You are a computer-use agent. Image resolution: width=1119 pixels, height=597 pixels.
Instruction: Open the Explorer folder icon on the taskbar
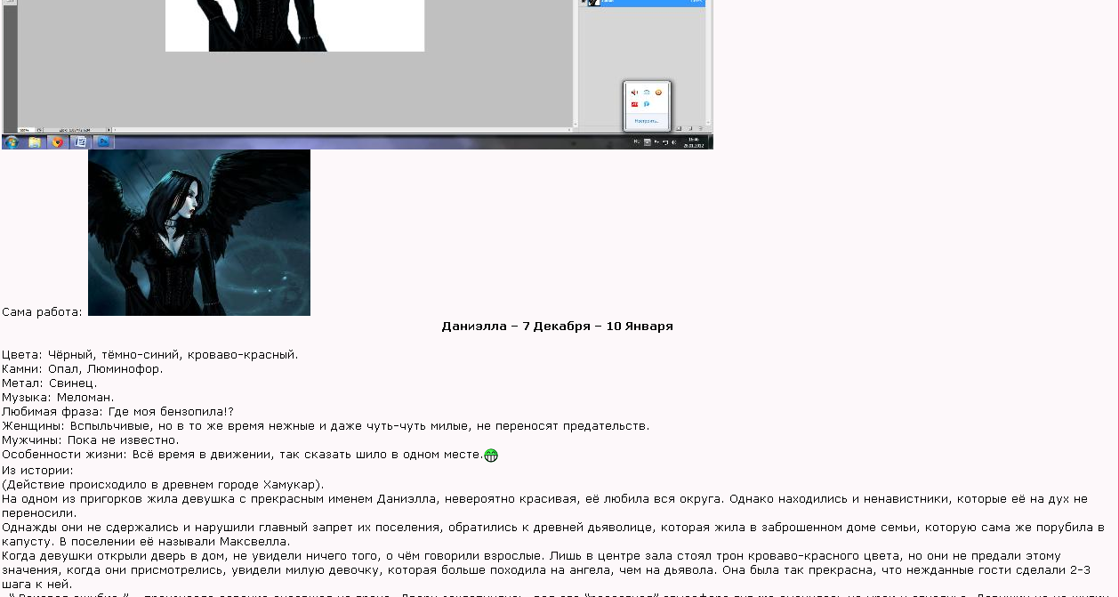click(x=35, y=141)
